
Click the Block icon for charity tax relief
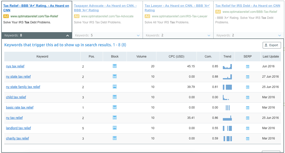click(115, 138)
